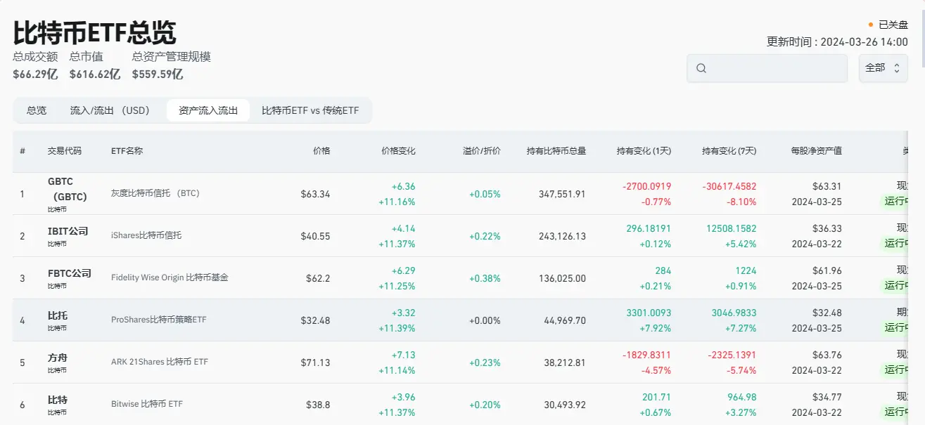This screenshot has height=425, width=925.
Task: Open the GBTC ticker link
Action: [68, 189]
